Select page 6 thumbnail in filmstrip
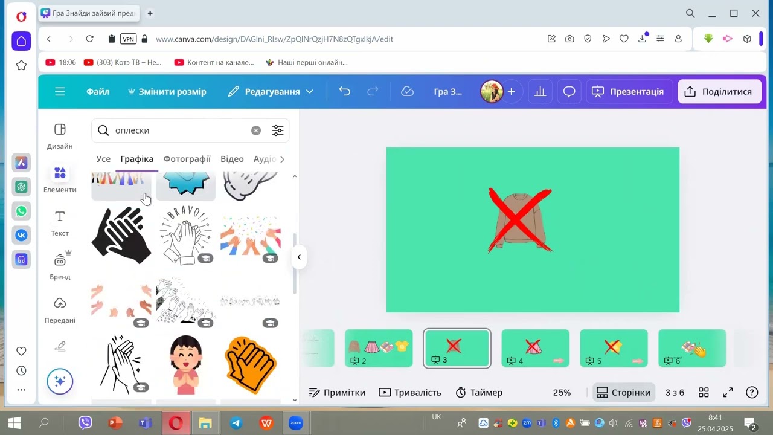 click(x=692, y=348)
